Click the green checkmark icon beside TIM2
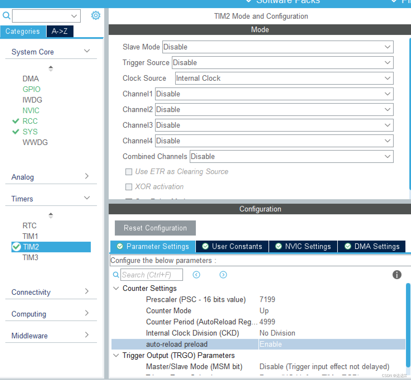 [16, 247]
